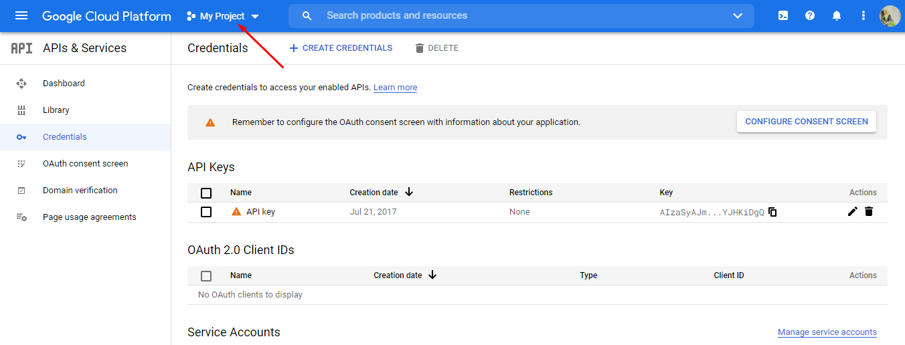The height and width of the screenshot is (345, 905).
Task: Click the None restrictions cell
Action: 519,212
